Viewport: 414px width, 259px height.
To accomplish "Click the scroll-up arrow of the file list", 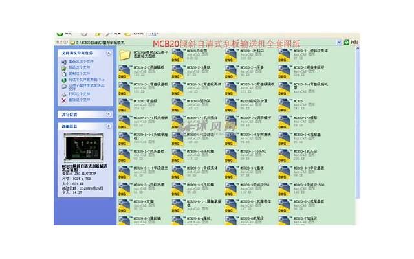I will [x=358, y=49].
